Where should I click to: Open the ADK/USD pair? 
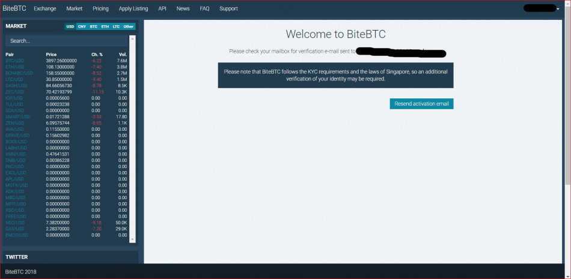14,191
